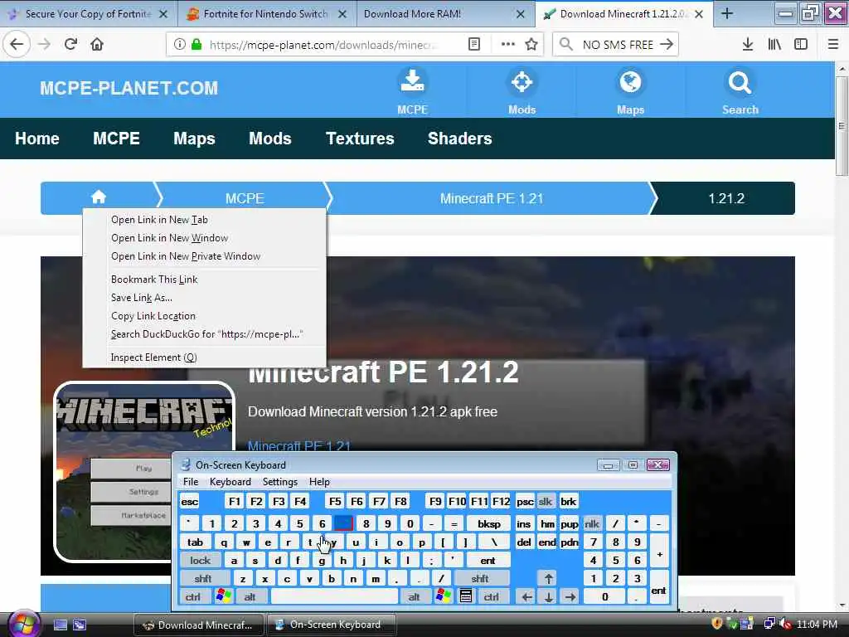Choose Bookmark This Link

click(x=205, y=279)
